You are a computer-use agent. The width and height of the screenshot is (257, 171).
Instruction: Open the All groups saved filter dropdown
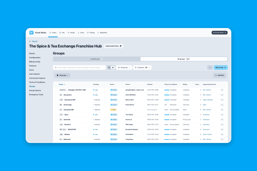pos(63,75)
